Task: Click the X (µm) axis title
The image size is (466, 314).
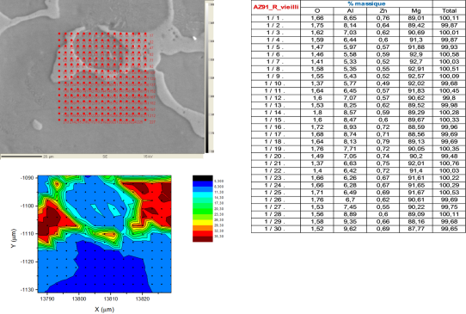Action: [x=105, y=310]
